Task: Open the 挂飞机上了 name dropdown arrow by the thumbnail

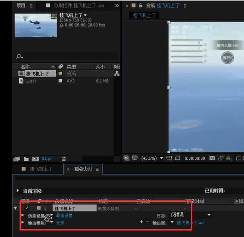Action: (85, 15)
